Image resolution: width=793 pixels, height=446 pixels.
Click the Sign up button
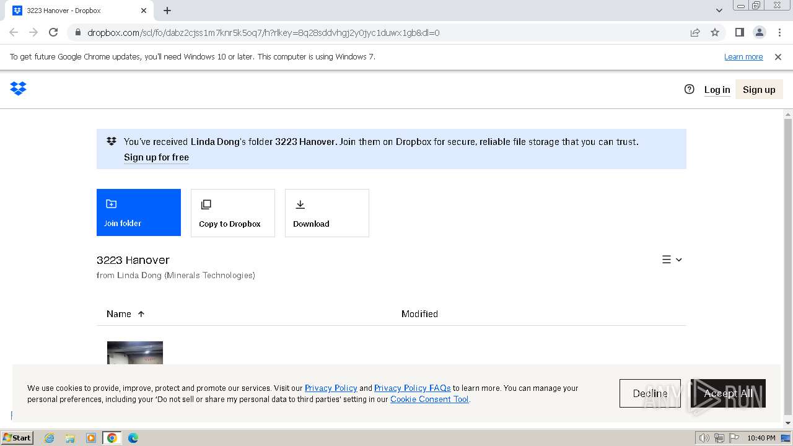[x=759, y=90]
